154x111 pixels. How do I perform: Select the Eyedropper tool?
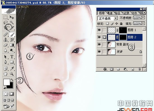12,68
